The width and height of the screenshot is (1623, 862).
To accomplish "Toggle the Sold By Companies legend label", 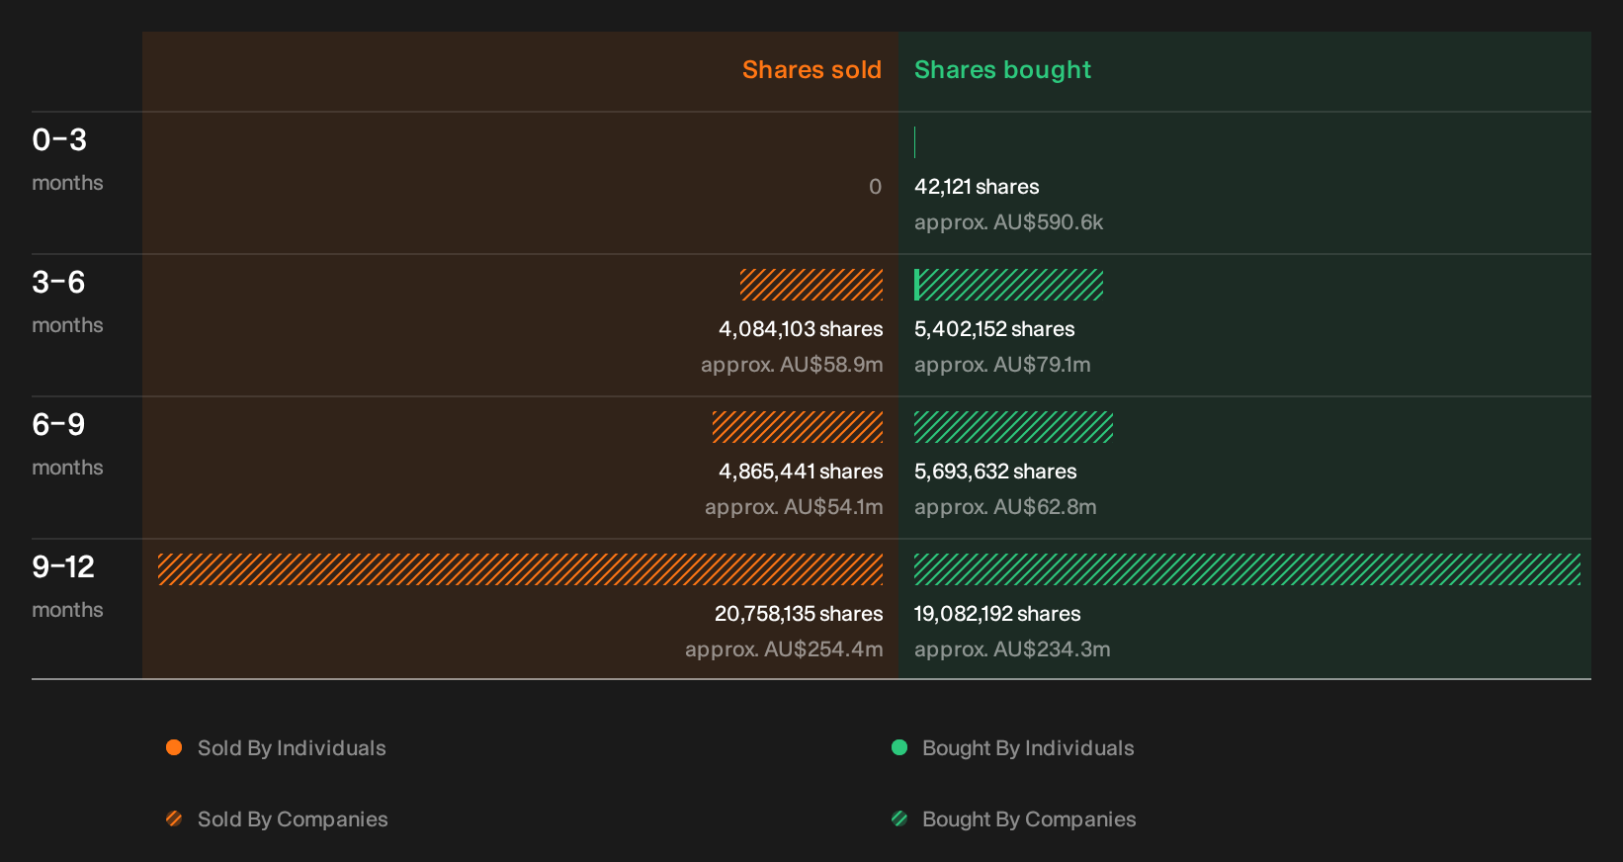I will 293,819.
